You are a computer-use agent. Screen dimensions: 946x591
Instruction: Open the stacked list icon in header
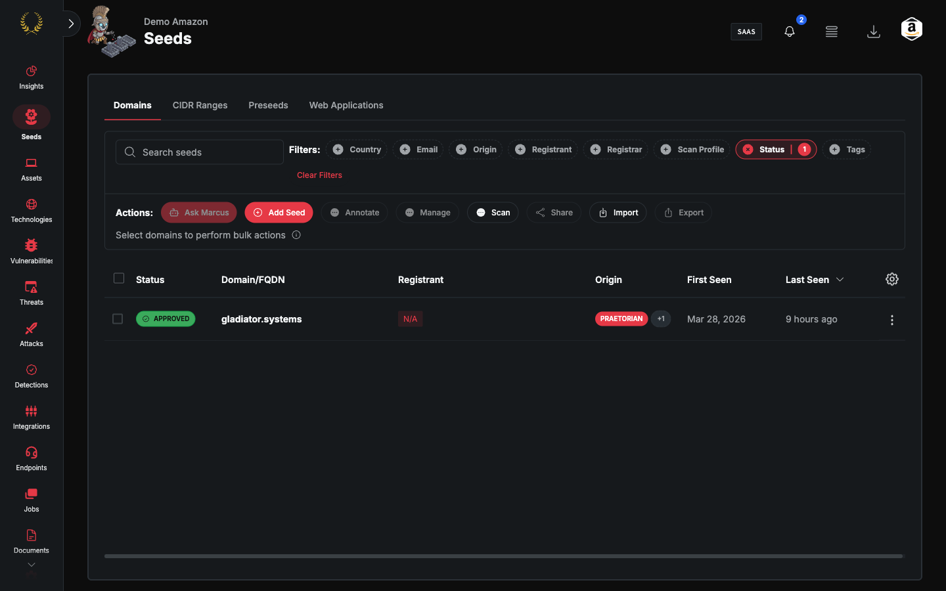pyautogui.click(x=832, y=32)
